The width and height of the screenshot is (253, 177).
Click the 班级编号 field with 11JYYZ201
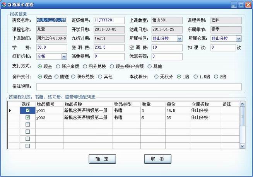pos(109,20)
